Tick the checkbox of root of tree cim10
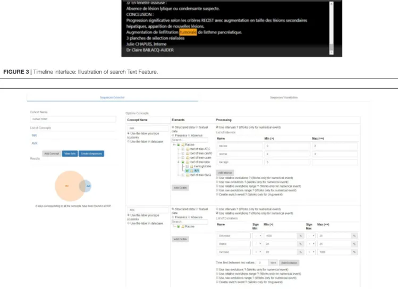 point(183,154)
